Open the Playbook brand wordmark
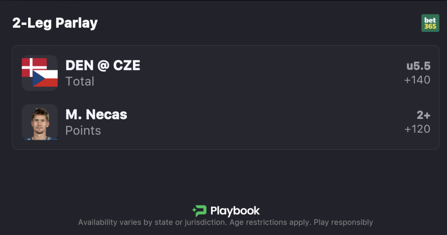The height and width of the screenshot is (235, 447). tap(235, 211)
